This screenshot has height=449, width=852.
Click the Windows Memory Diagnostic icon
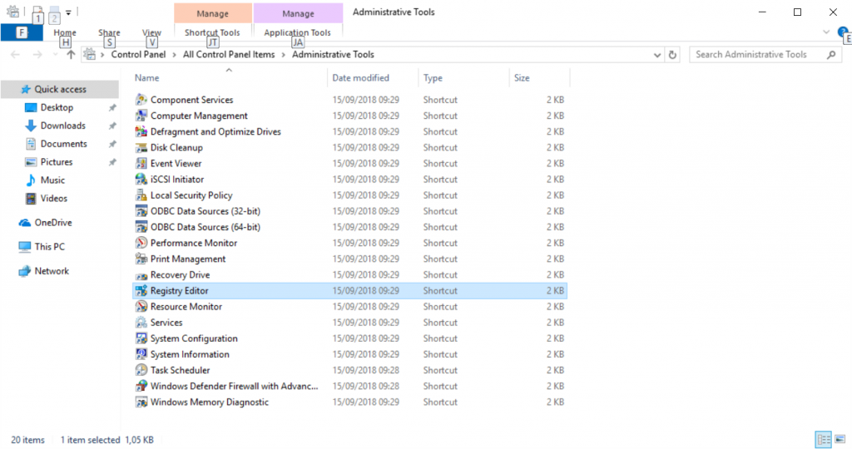click(x=141, y=402)
